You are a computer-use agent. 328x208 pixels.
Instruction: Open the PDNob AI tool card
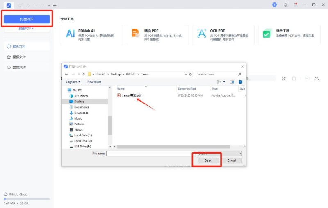(x=91, y=35)
